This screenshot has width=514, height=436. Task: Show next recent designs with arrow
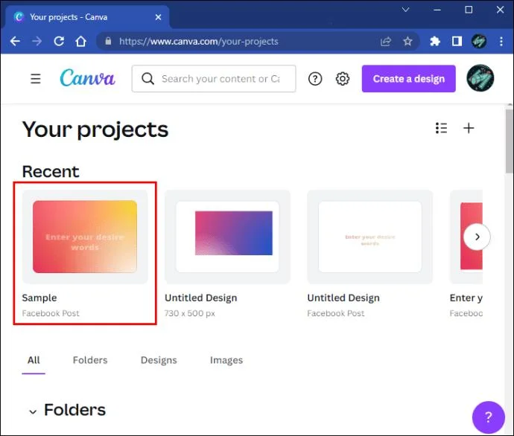pos(477,237)
